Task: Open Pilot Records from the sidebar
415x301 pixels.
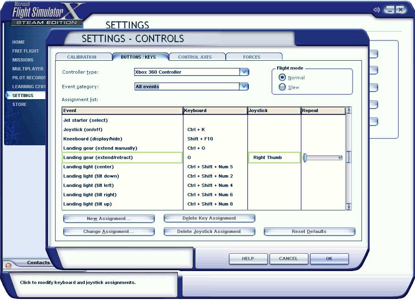Action: [29, 78]
